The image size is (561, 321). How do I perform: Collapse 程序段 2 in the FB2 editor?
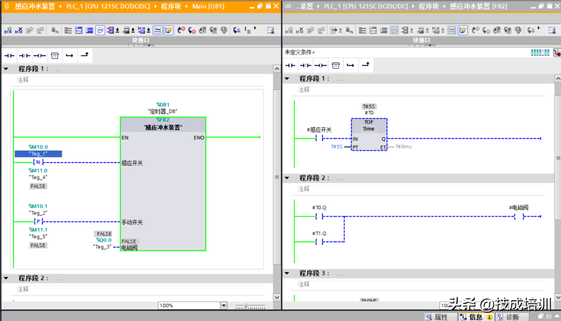287,178
